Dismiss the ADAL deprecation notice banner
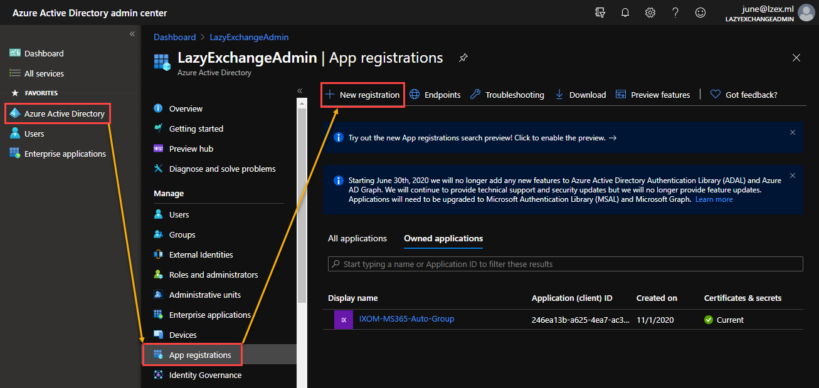This screenshot has height=388, width=819. coord(793,176)
